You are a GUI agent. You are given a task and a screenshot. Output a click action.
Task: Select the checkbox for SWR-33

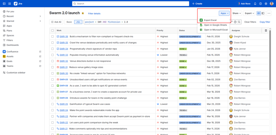tap(52, 55)
